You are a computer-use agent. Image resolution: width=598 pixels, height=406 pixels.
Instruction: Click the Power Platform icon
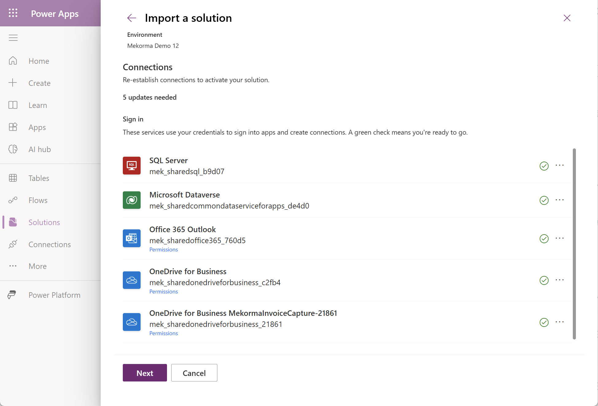(12, 295)
